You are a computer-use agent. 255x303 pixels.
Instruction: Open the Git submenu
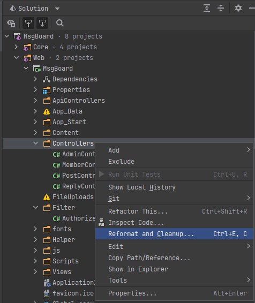(174, 198)
